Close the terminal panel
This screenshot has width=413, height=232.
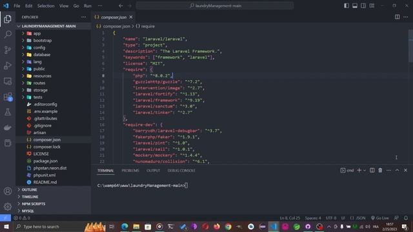point(405,170)
